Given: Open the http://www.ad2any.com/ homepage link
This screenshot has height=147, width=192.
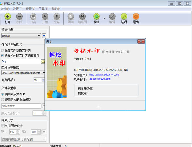Looking at the screenshot, I should tap(104, 75).
